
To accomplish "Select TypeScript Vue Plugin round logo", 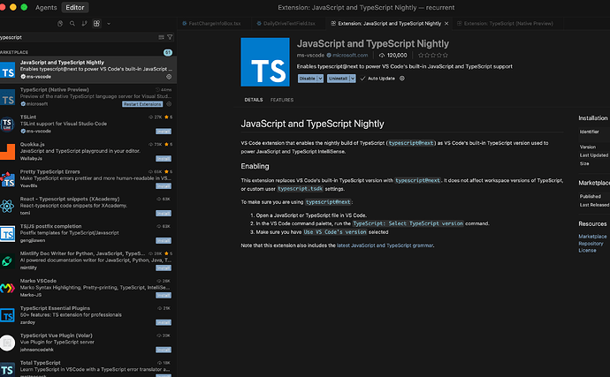I will (x=7, y=343).
